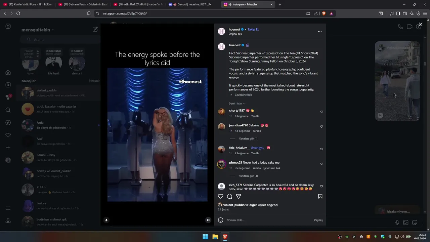Image resolution: width=430 pixels, height=242 pixels.
Task: Open Reels from Instagram left sidebar
Action: (8, 85)
